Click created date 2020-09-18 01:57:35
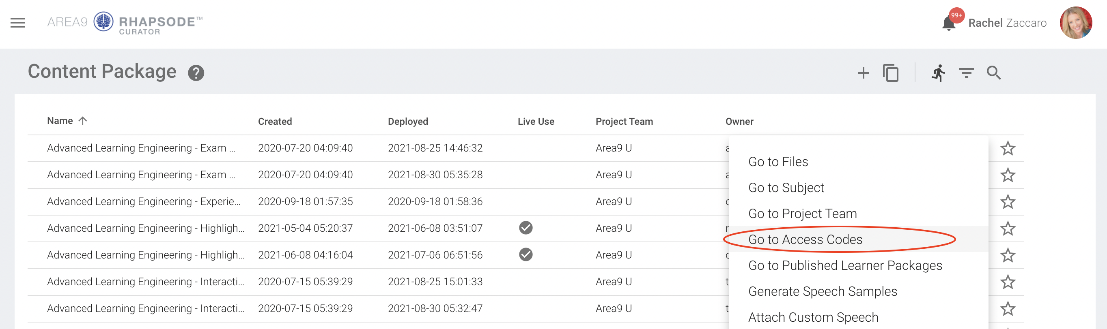Image resolution: width=1107 pixels, height=329 pixels. 305,201
